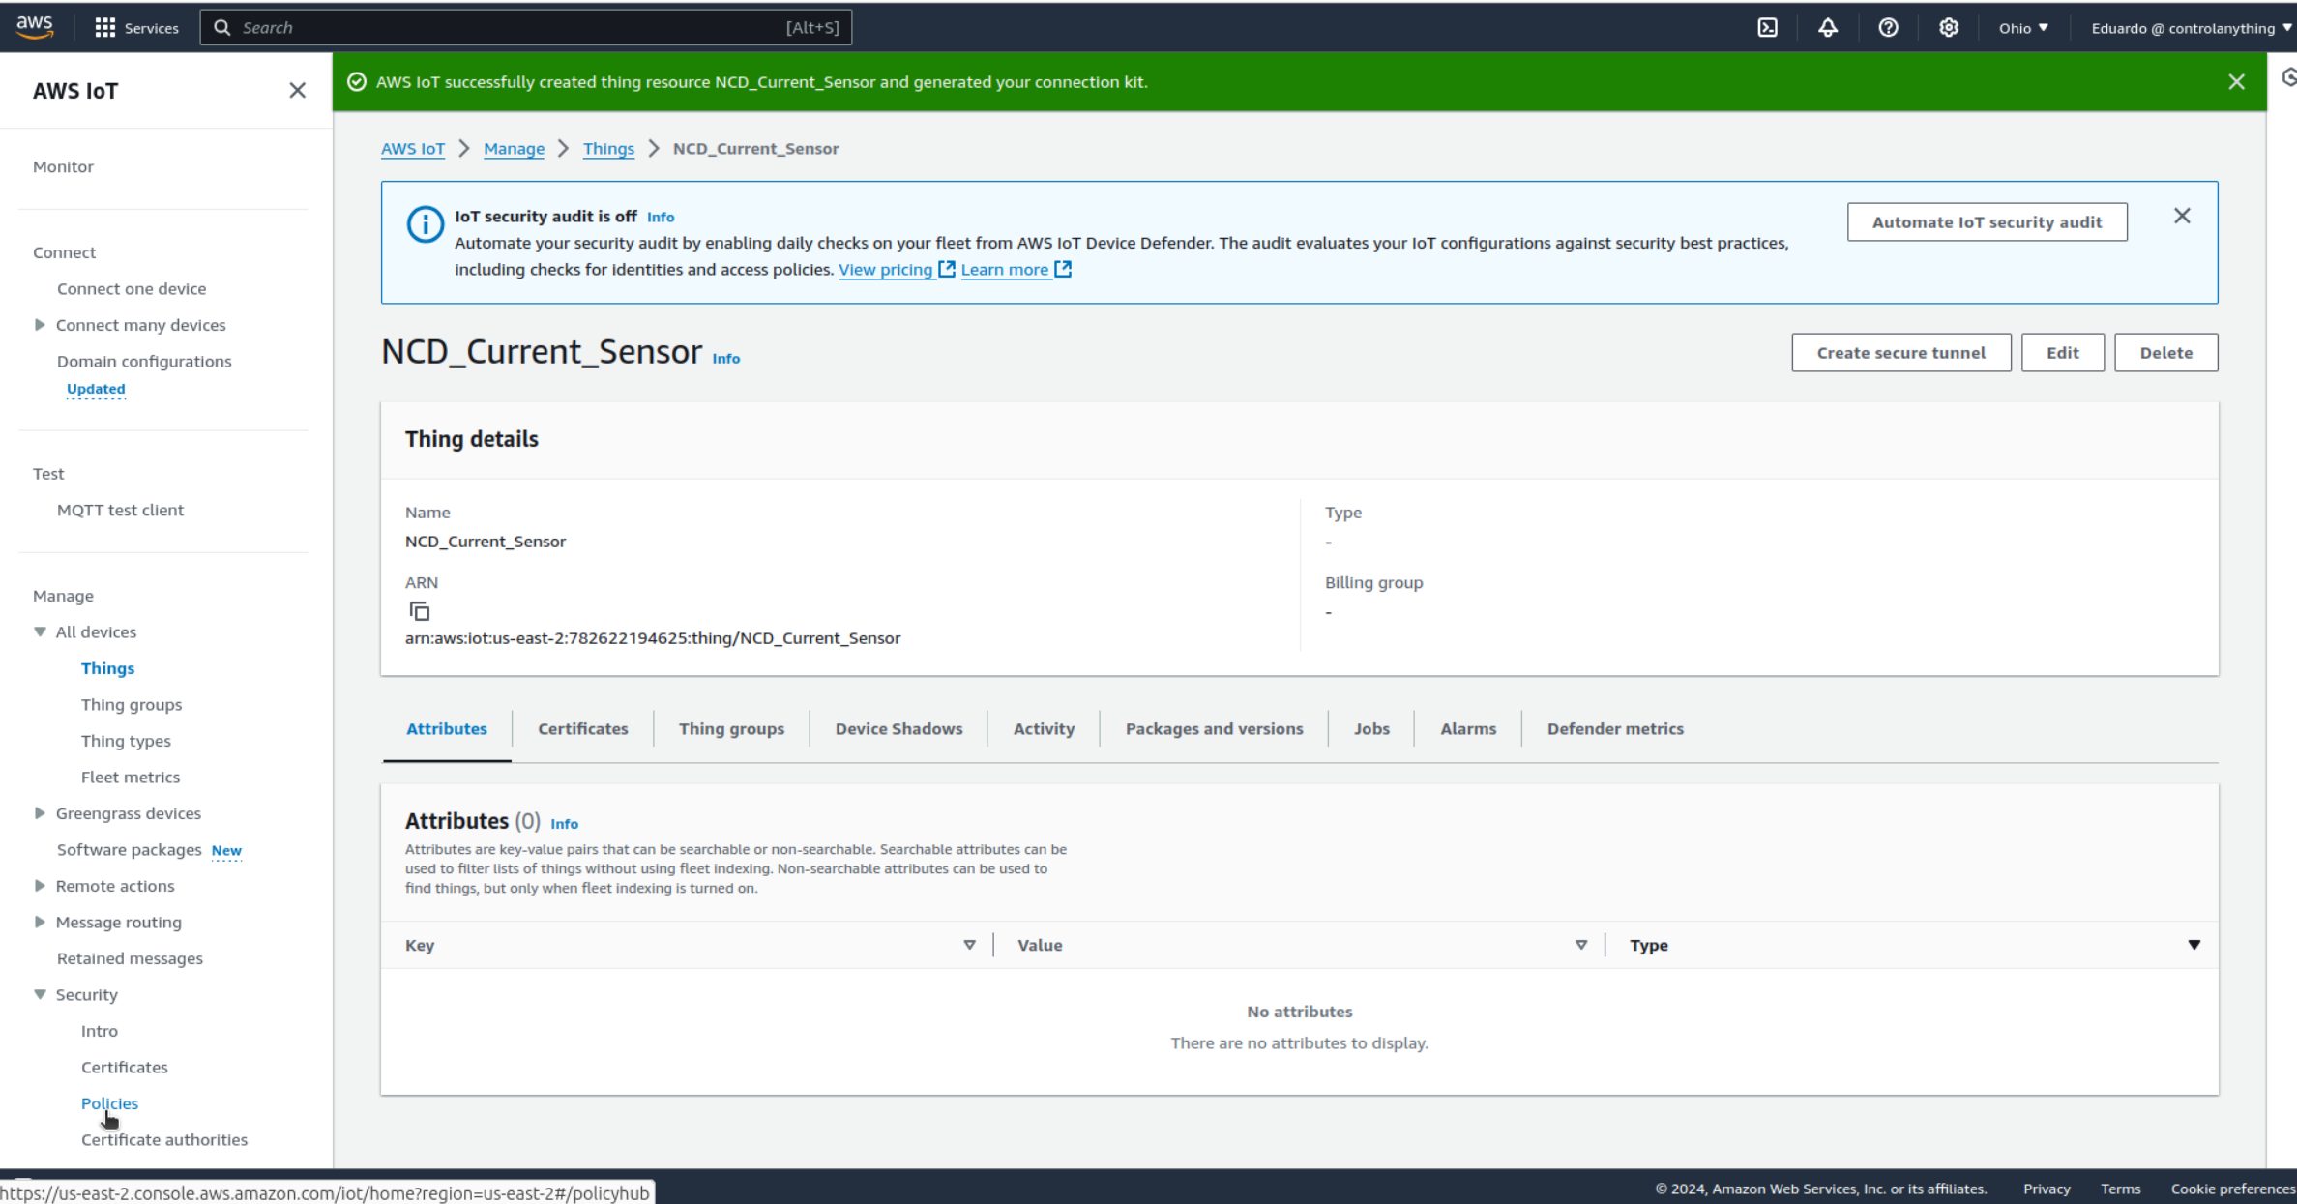This screenshot has height=1204, width=2297.
Task: Switch to the Device Shadows tab
Action: pos(898,729)
